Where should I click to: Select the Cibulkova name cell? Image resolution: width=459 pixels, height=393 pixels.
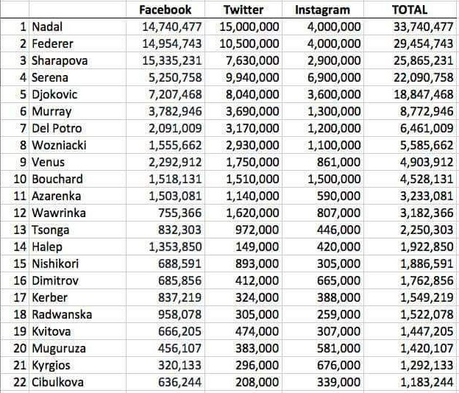(x=60, y=382)
